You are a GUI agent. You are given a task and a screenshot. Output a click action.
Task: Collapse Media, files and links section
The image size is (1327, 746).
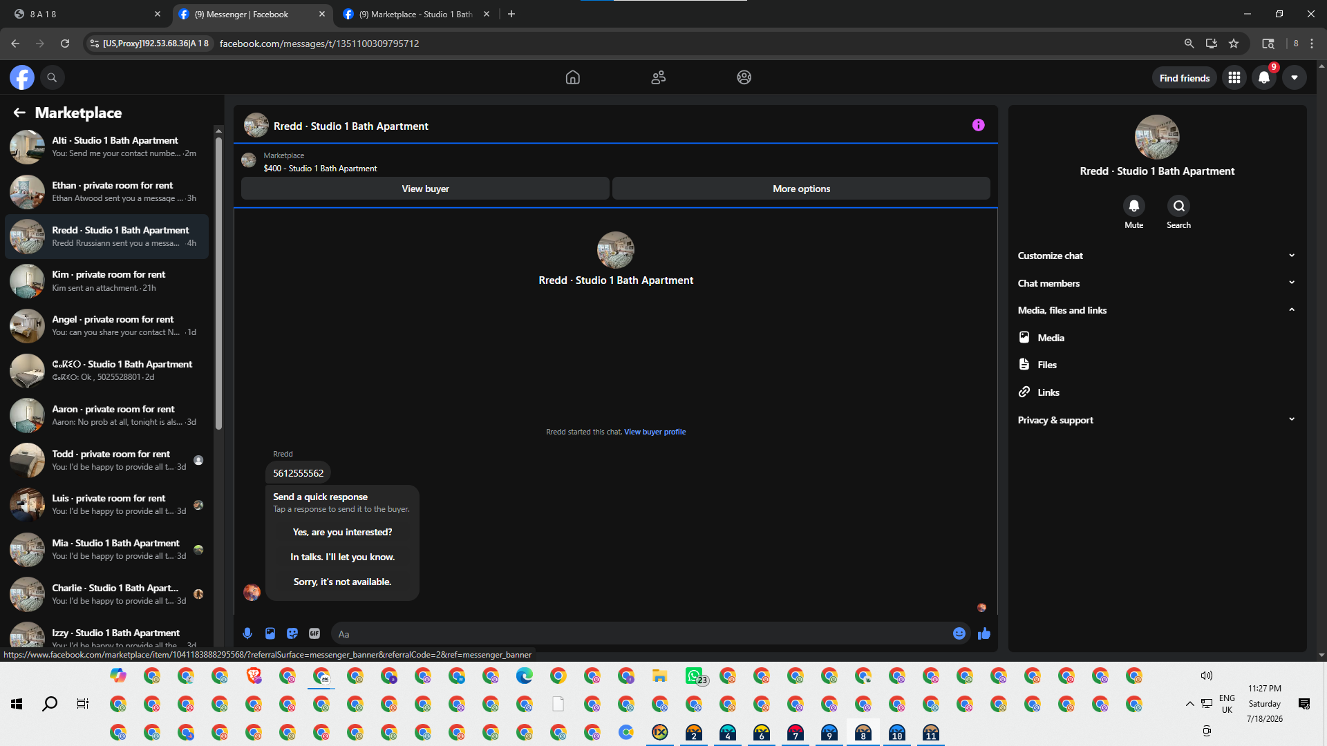coord(1157,310)
